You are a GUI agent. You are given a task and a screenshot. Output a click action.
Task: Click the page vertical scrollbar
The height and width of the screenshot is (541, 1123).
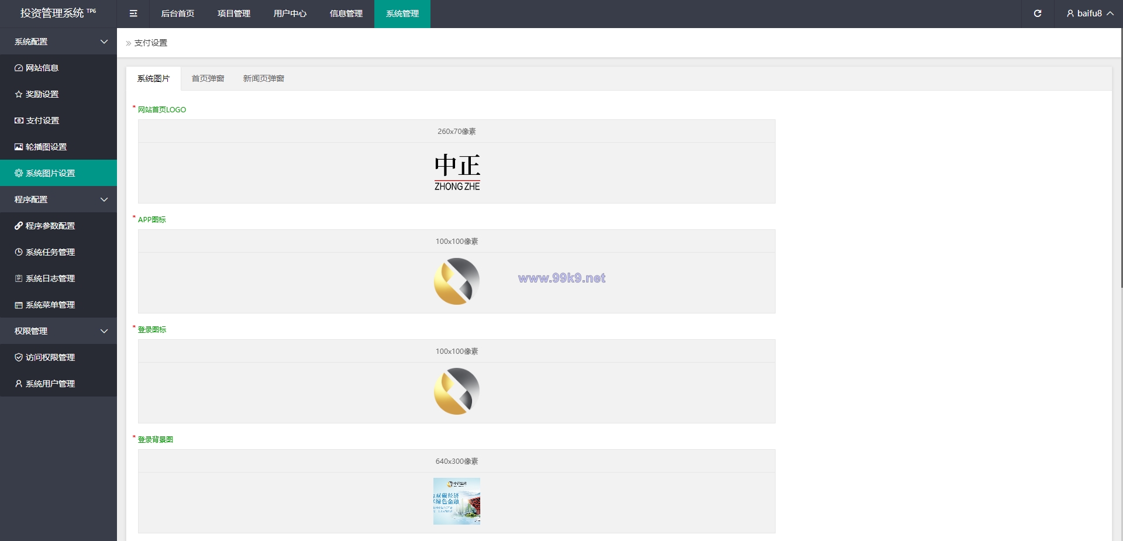[1121, 158]
